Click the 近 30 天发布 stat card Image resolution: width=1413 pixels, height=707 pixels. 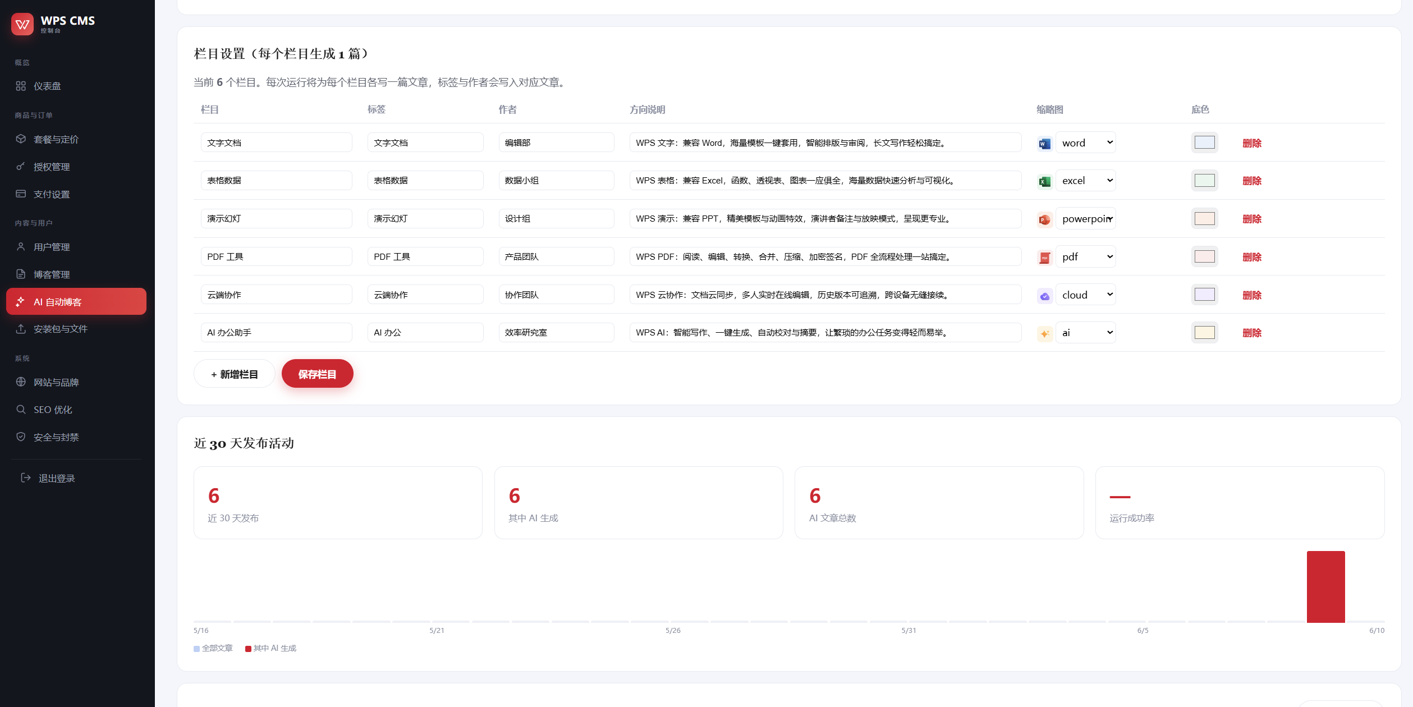point(338,503)
